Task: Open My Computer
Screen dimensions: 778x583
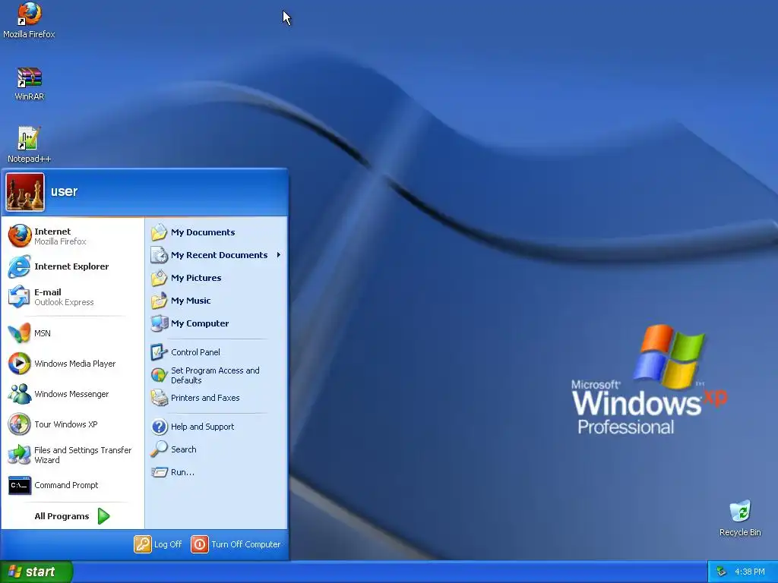Action: click(217, 323)
